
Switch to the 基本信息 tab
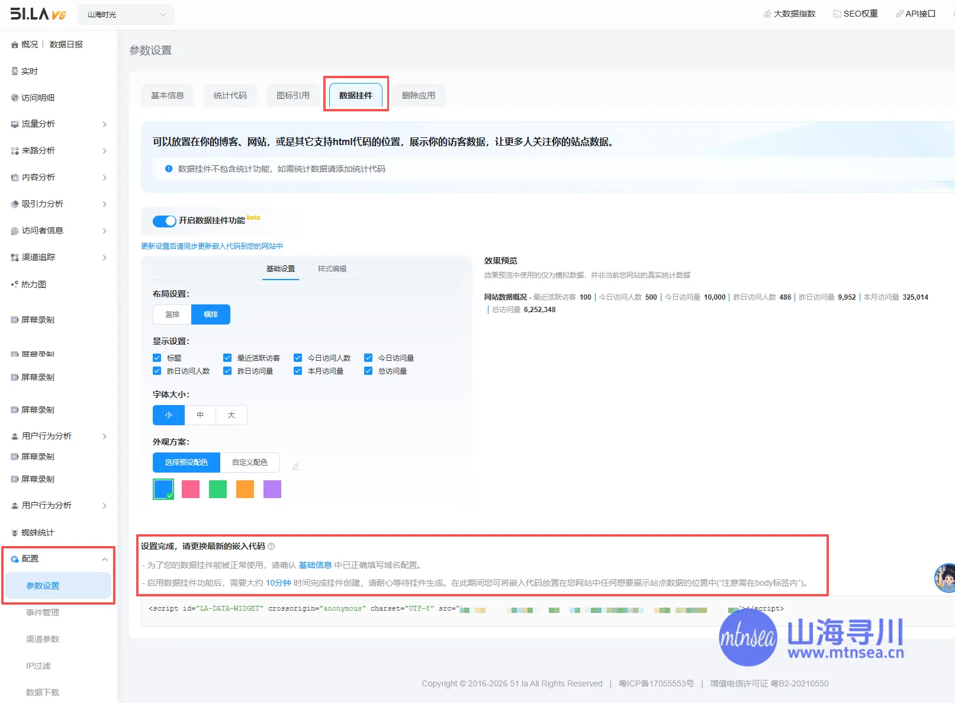coord(168,95)
